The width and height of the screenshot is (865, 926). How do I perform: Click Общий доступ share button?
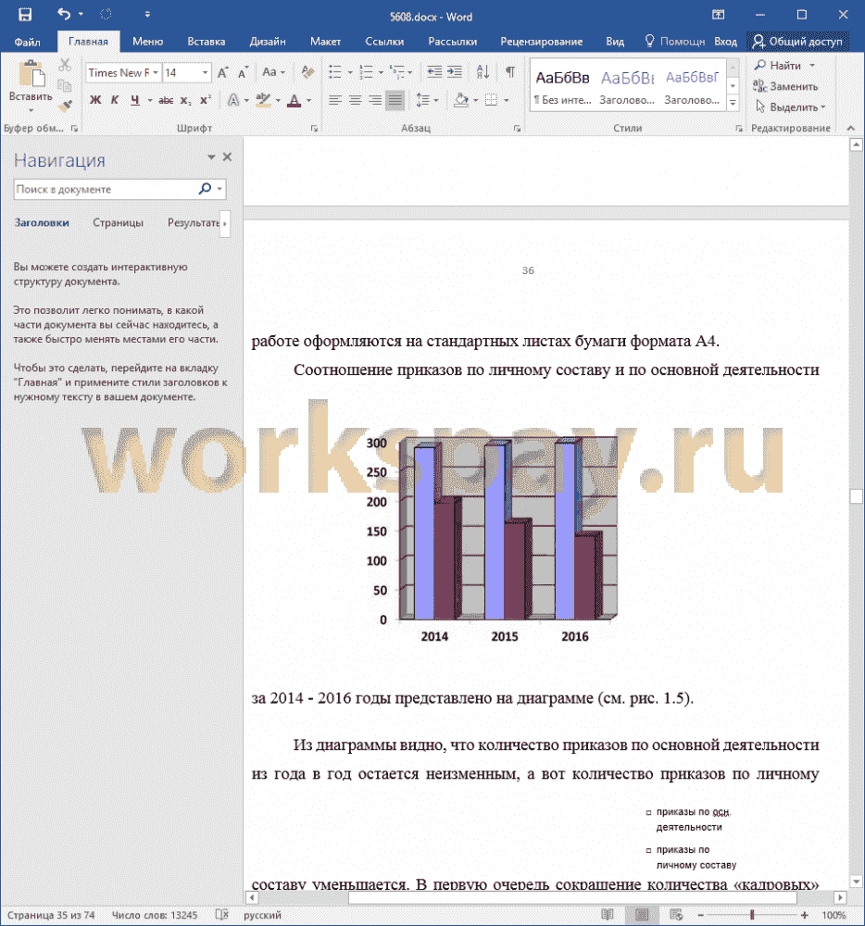click(797, 42)
